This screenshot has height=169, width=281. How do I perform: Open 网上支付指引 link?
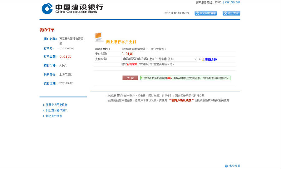[x=54, y=116]
